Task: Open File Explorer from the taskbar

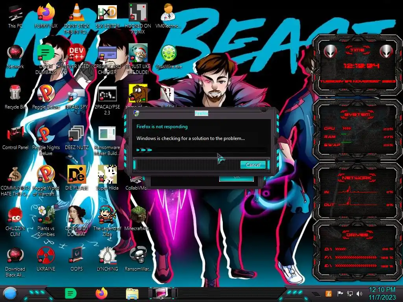Action: pos(132,294)
